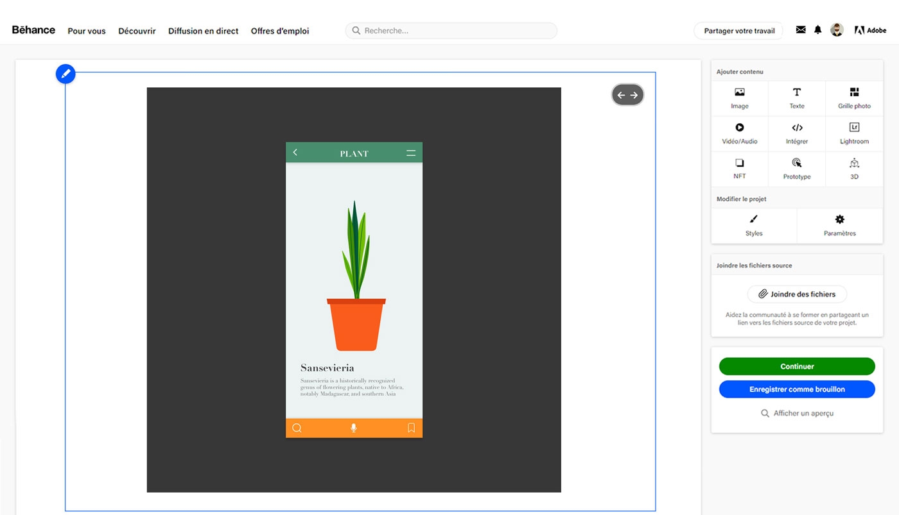Insert a Prototype
Image resolution: width=899 pixels, height=515 pixels.
[x=796, y=168]
